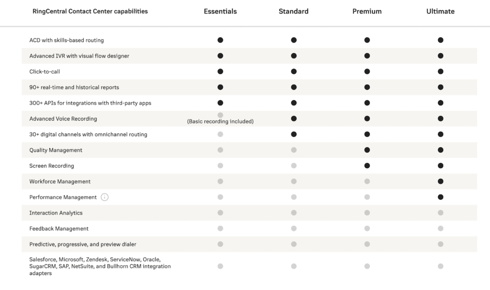
Task: Click the grey Essentials dot for Interaction Analytics
Action: click(220, 213)
